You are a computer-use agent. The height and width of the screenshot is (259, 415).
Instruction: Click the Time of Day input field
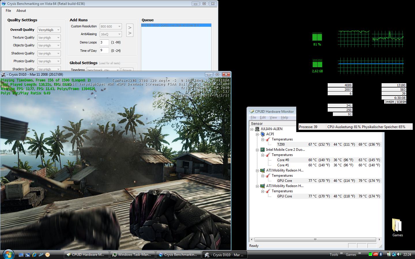point(104,50)
